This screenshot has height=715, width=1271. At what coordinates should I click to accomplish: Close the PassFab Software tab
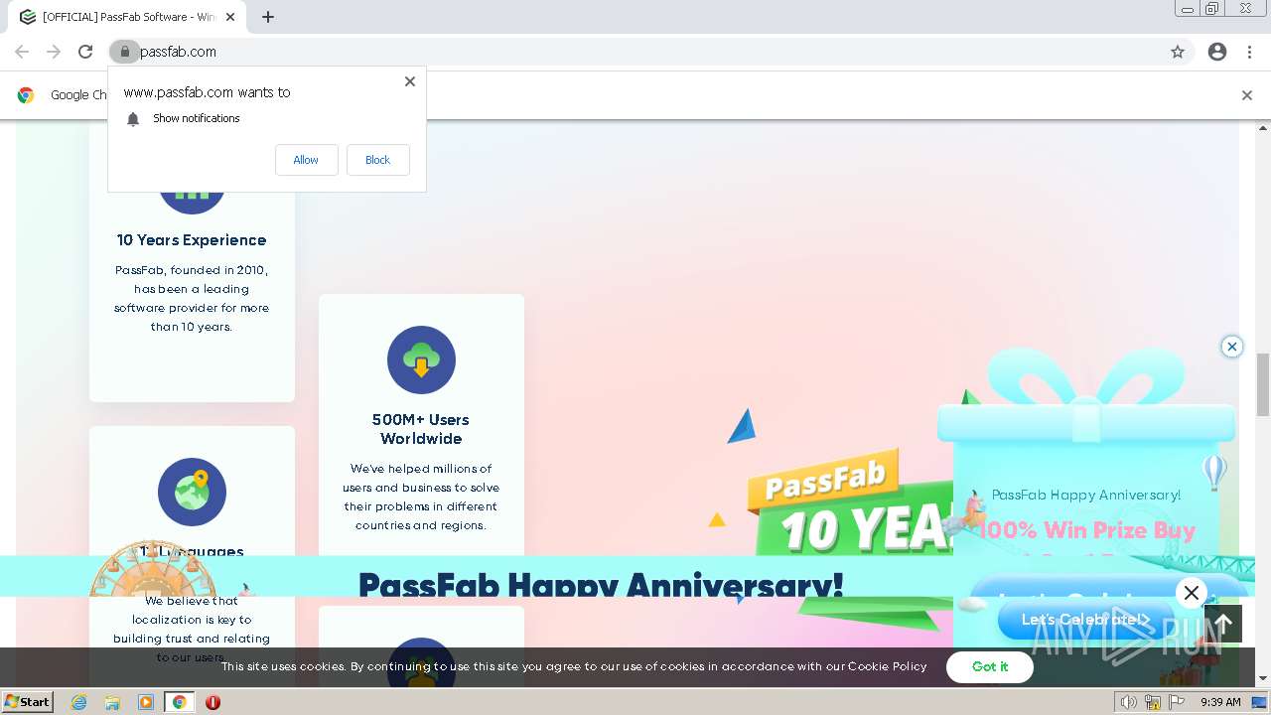coord(230,17)
